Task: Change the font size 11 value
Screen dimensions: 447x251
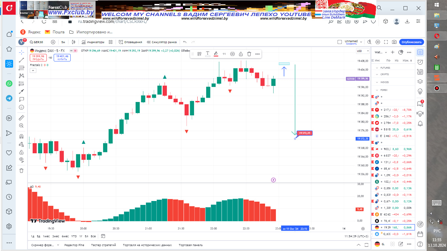Action: pos(224,54)
